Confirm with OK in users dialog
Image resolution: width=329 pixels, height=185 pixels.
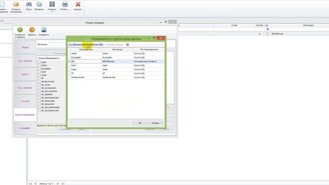tap(140, 123)
